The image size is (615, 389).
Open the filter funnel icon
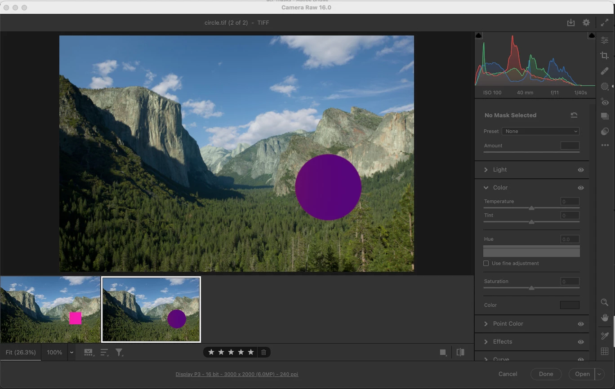point(119,353)
